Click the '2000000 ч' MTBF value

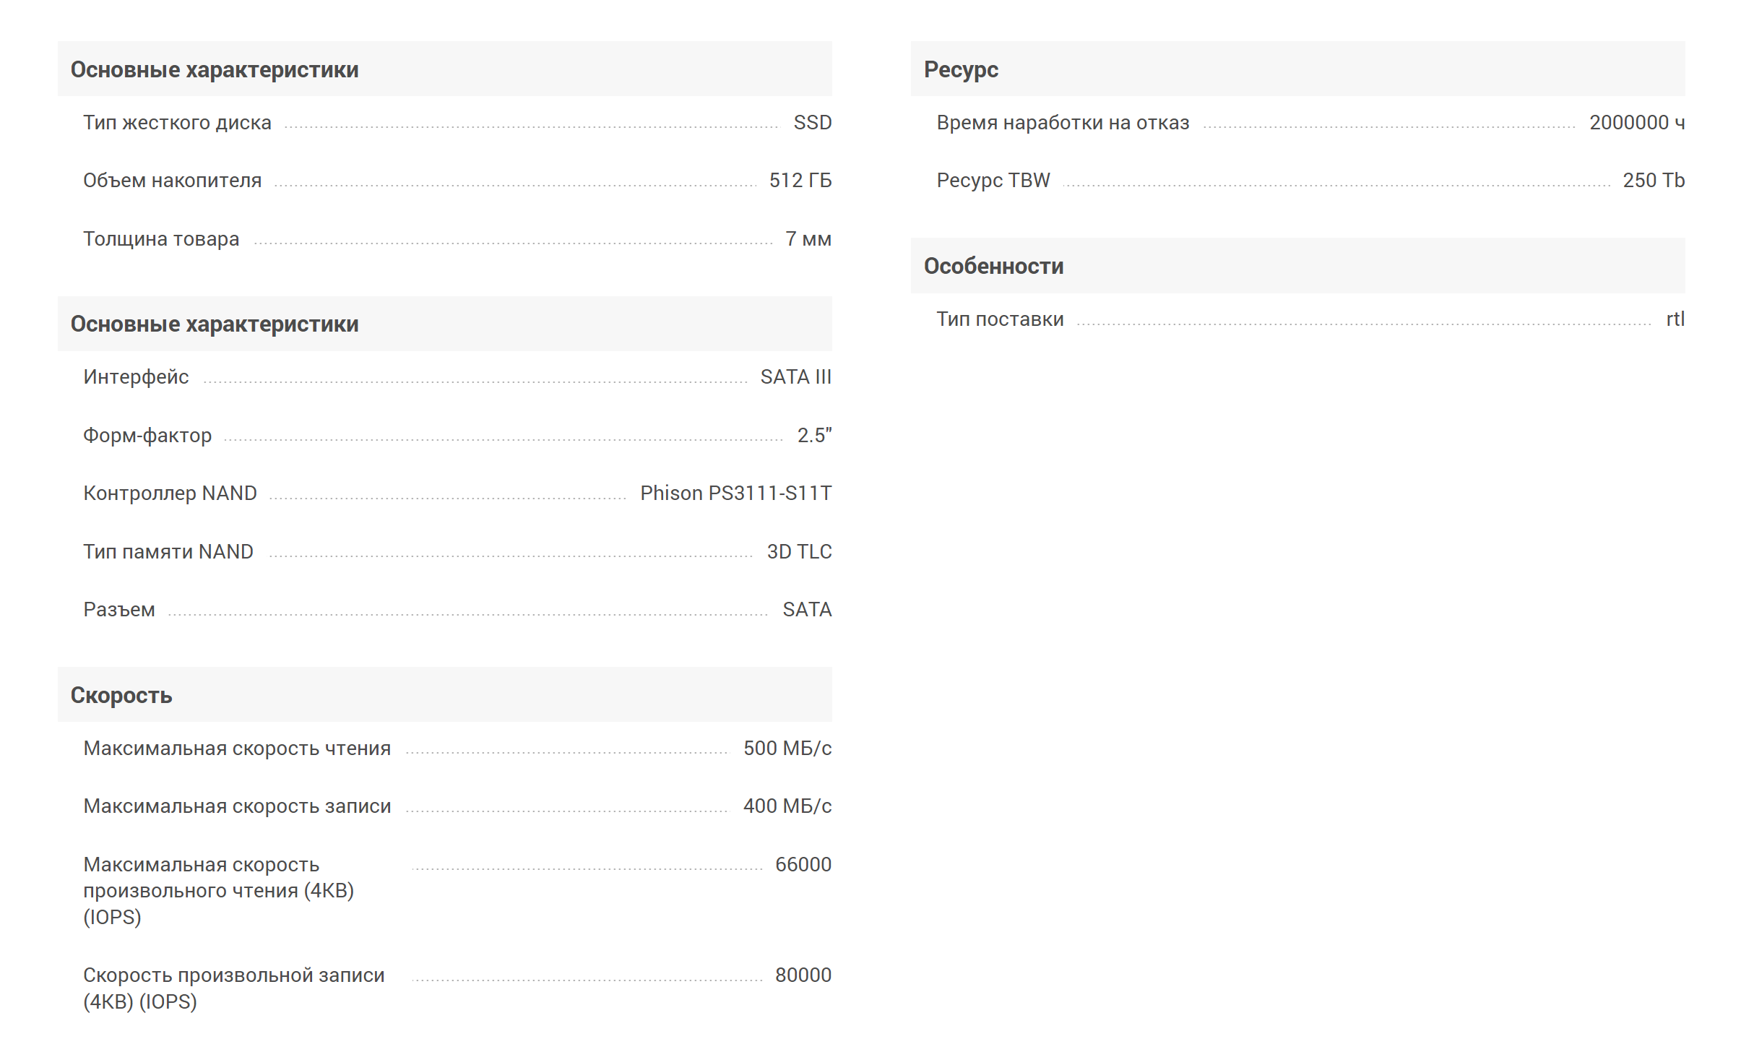coord(1636,123)
